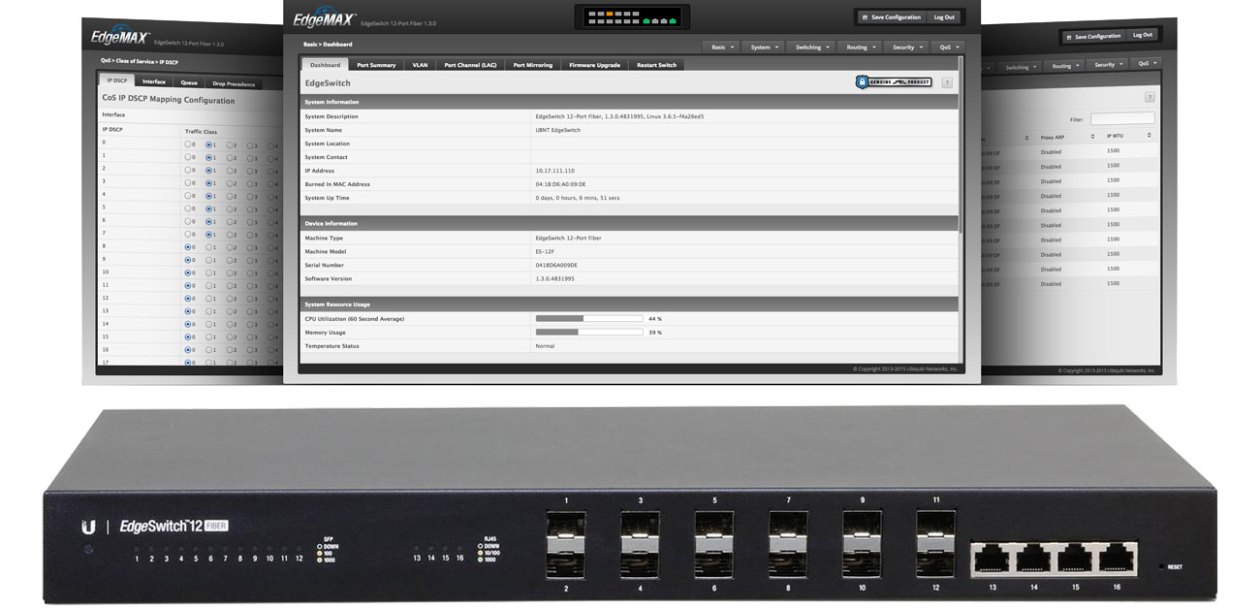Click the first 1500 IP MTU value
This screenshot has height=608, width=1260.
(1113, 151)
